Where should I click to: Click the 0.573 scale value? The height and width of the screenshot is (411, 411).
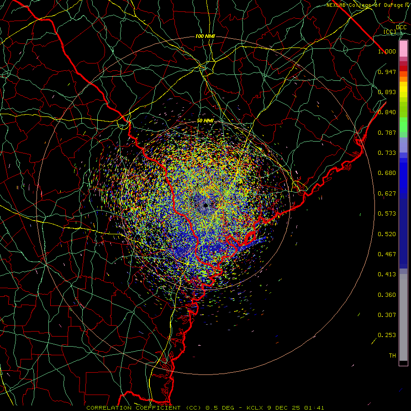pos(387,214)
